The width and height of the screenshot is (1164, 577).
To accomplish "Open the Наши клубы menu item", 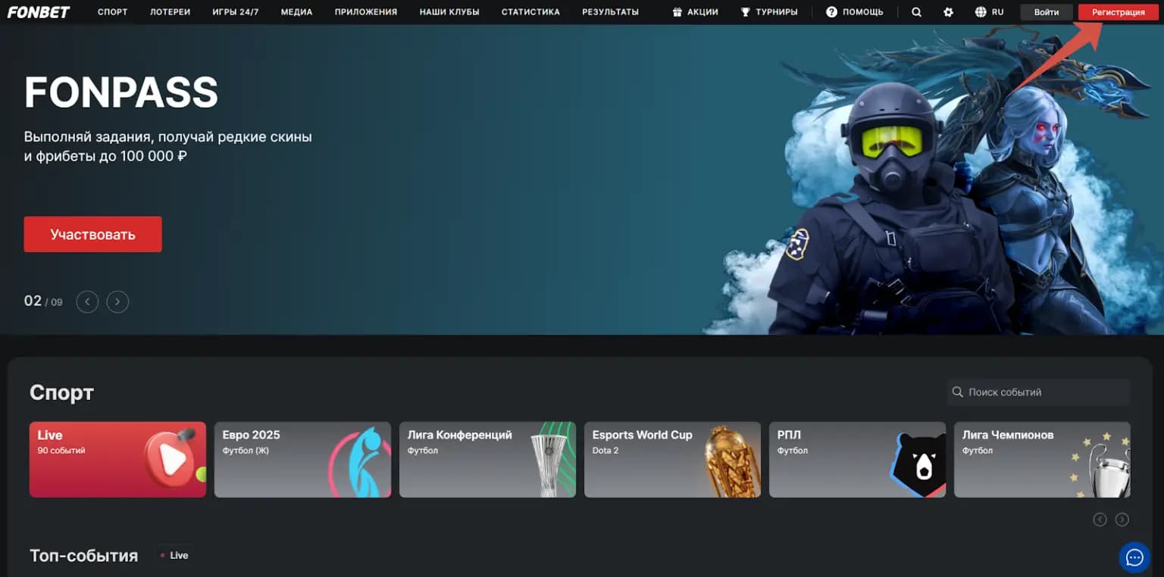I will [449, 12].
